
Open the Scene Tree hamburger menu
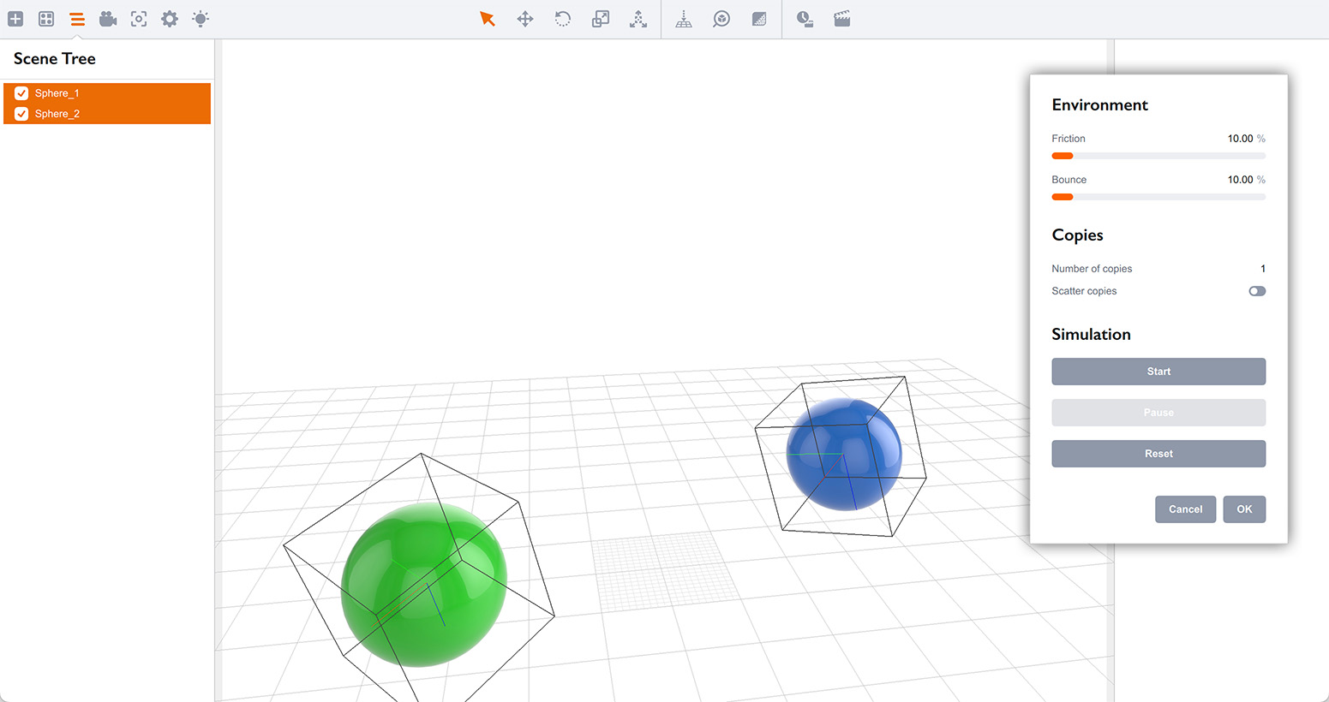tap(76, 18)
